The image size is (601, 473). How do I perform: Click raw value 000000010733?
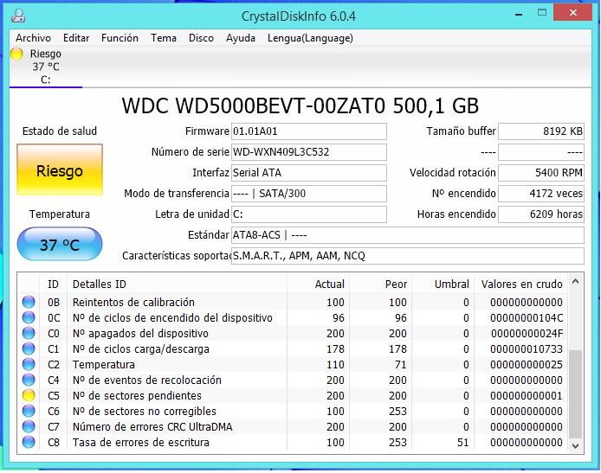[x=527, y=348]
